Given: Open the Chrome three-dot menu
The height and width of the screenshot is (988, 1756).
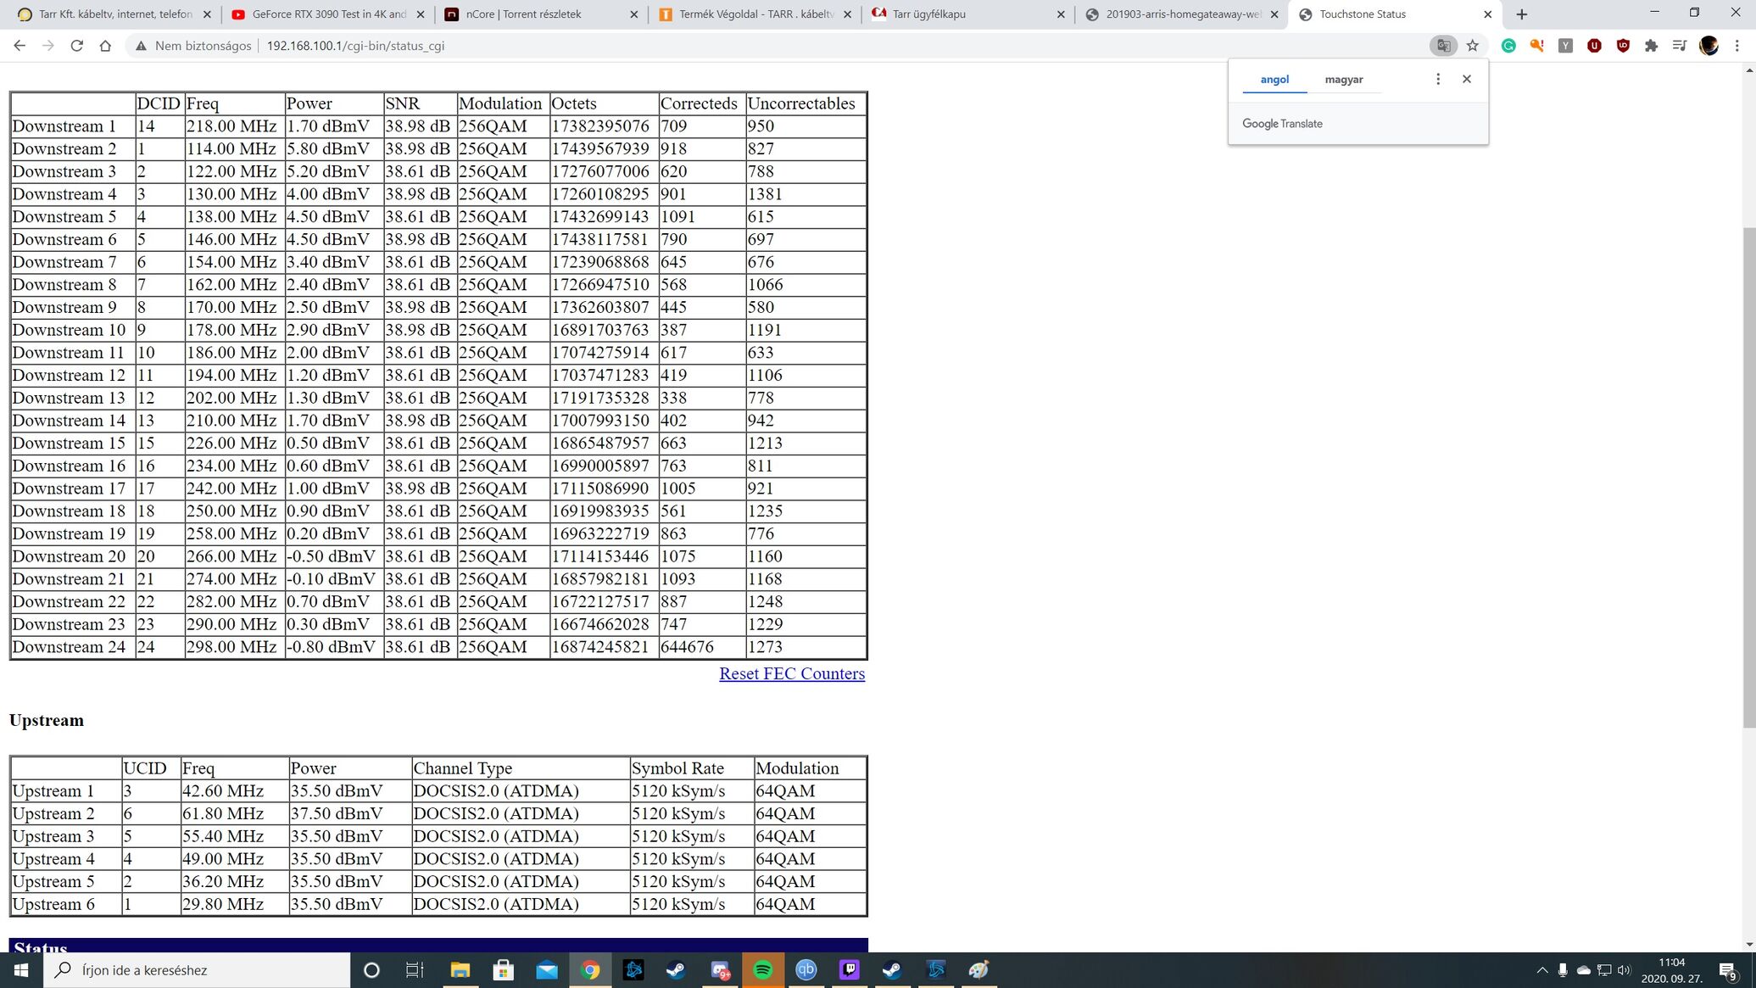Looking at the screenshot, I should (x=1737, y=46).
